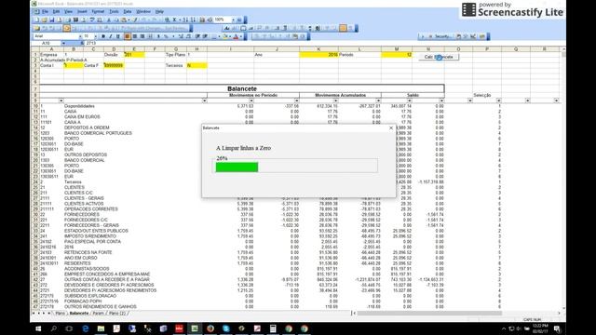The height and width of the screenshot is (335, 596).
Task: Click the Calc Balancete button
Action: [x=439, y=57]
